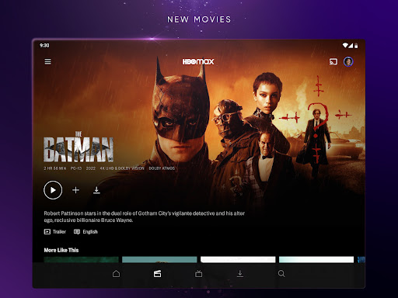Switch to the TV series tab

199,274
